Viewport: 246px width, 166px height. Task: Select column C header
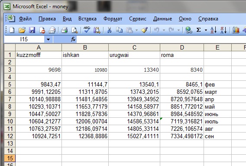click(134, 47)
